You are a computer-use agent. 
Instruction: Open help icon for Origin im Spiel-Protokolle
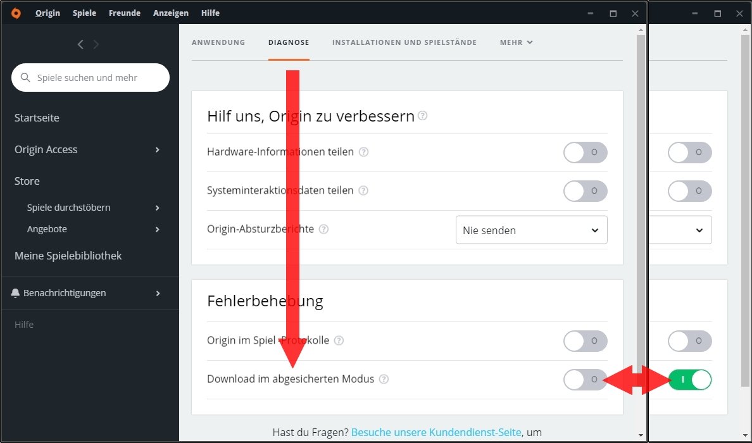[x=339, y=341]
